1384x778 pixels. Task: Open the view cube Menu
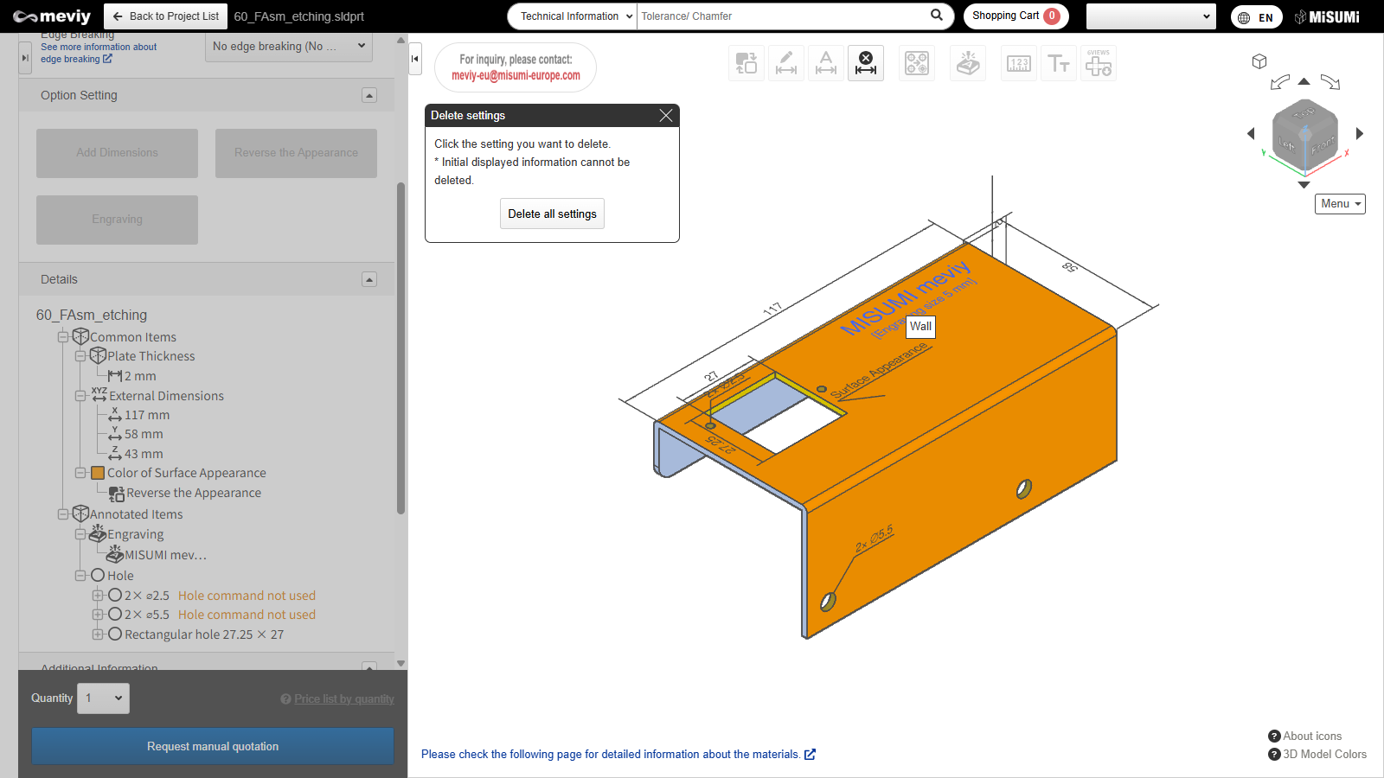pyautogui.click(x=1340, y=204)
